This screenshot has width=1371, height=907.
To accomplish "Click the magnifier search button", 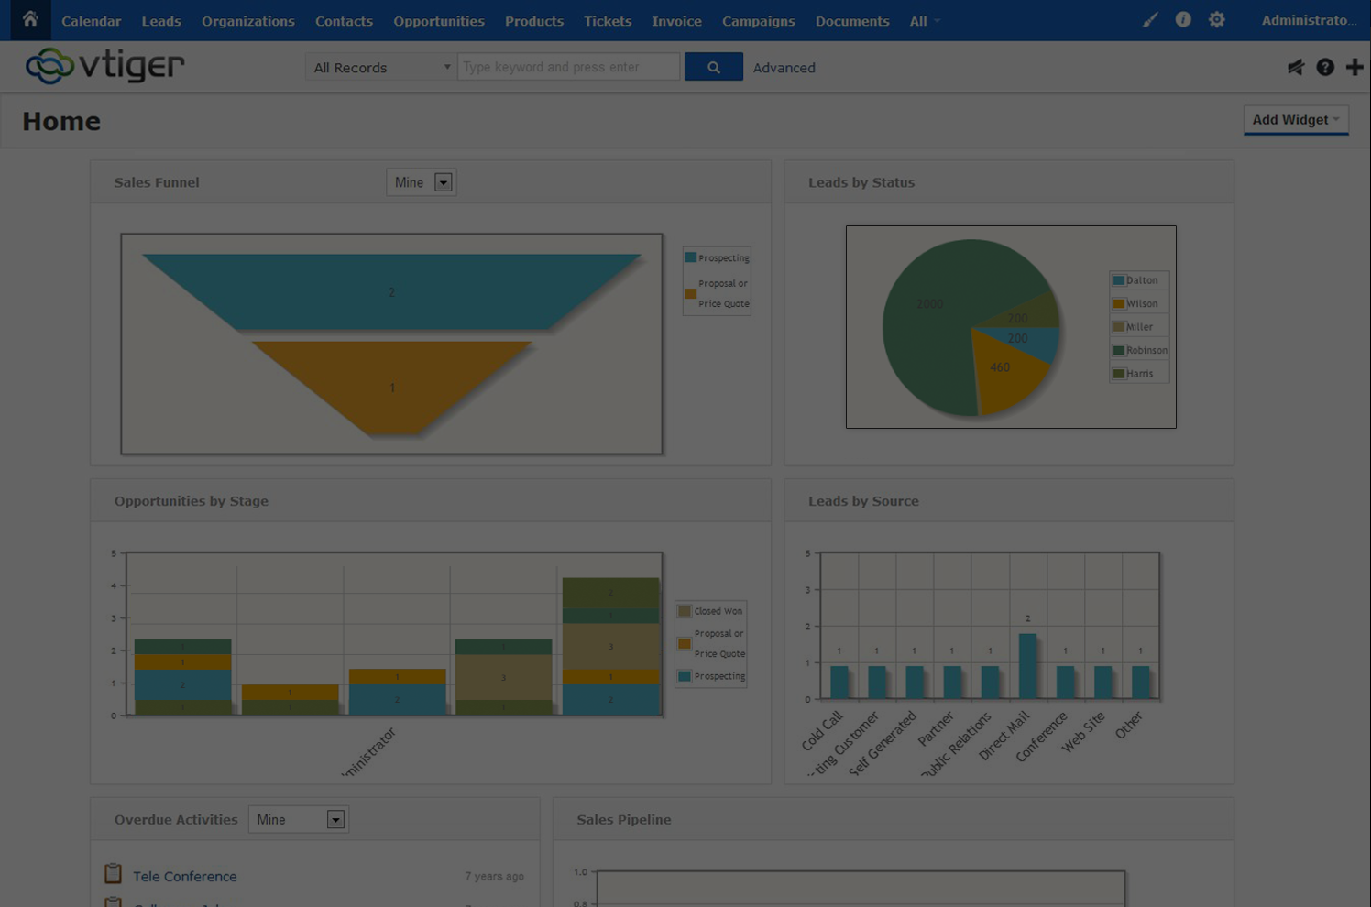I will [713, 67].
